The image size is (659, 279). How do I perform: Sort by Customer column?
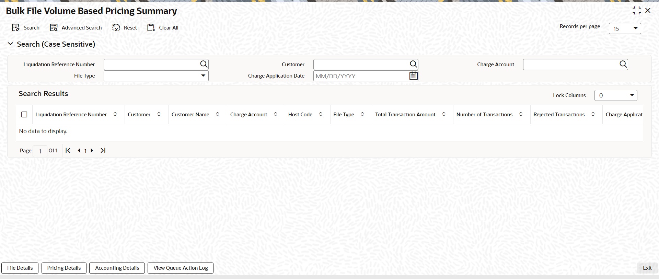coord(159,114)
